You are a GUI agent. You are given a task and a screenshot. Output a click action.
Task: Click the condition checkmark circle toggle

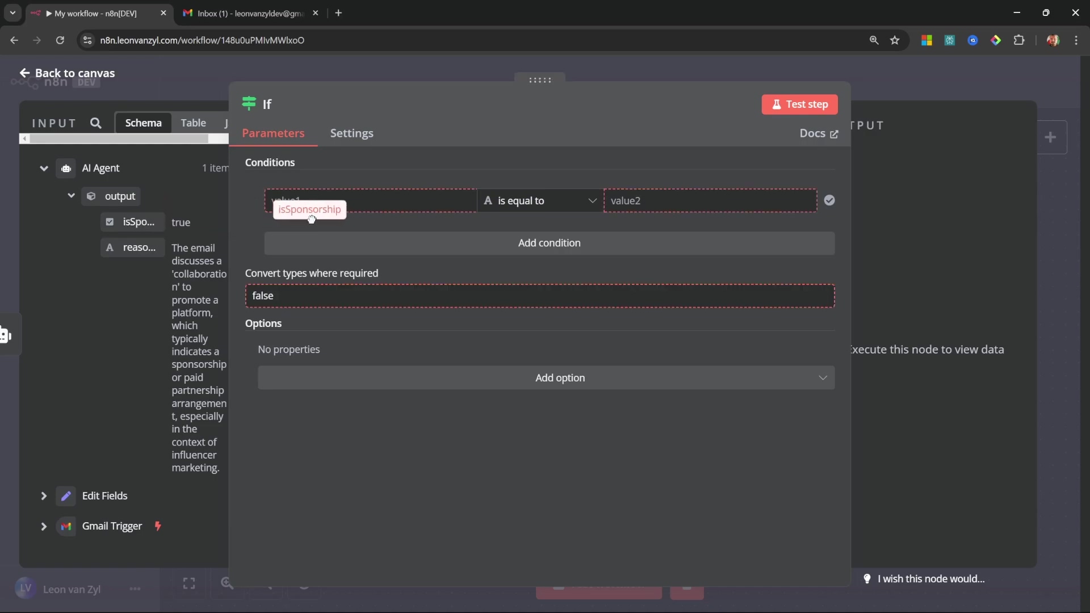[x=829, y=200]
